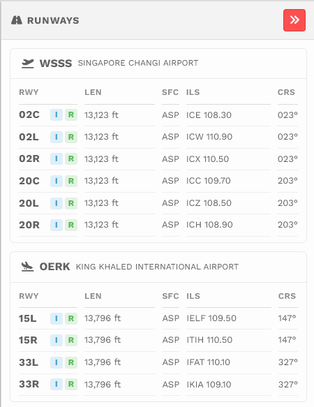Click the CRS column header in OERK table

[287, 296]
